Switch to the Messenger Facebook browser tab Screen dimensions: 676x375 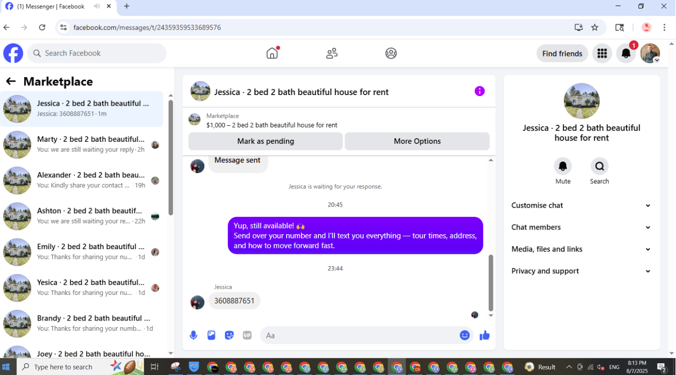pyautogui.click(x=58, y=7)
